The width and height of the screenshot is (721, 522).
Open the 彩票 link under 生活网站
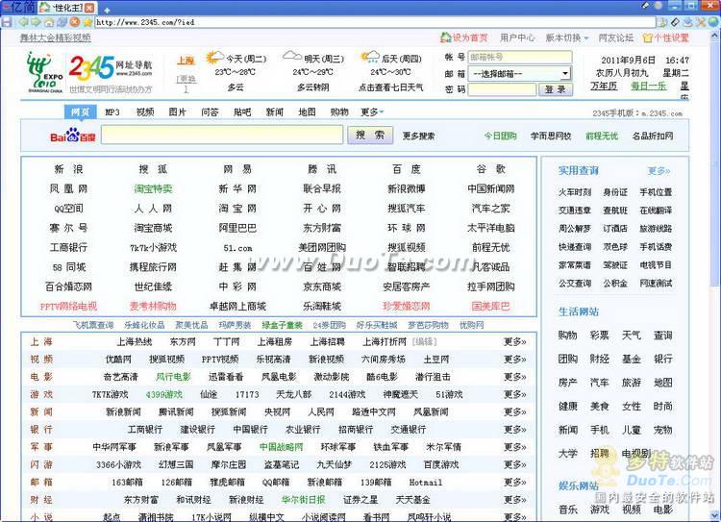tap(600, 336)
